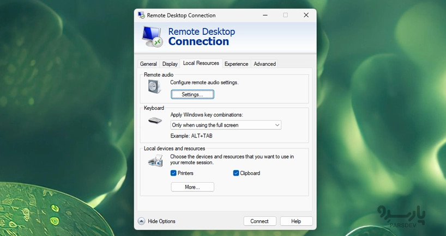Click the 'Example: ALT+TAB' text
The width and height of the screenshot is (446, 236).
click(x=191, y=136)
